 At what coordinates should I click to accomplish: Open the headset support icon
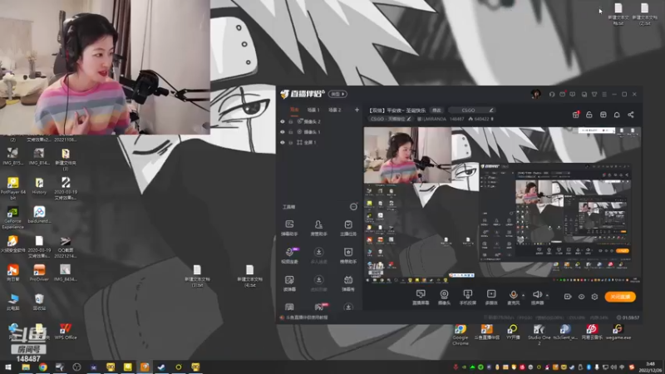(552, 94)
